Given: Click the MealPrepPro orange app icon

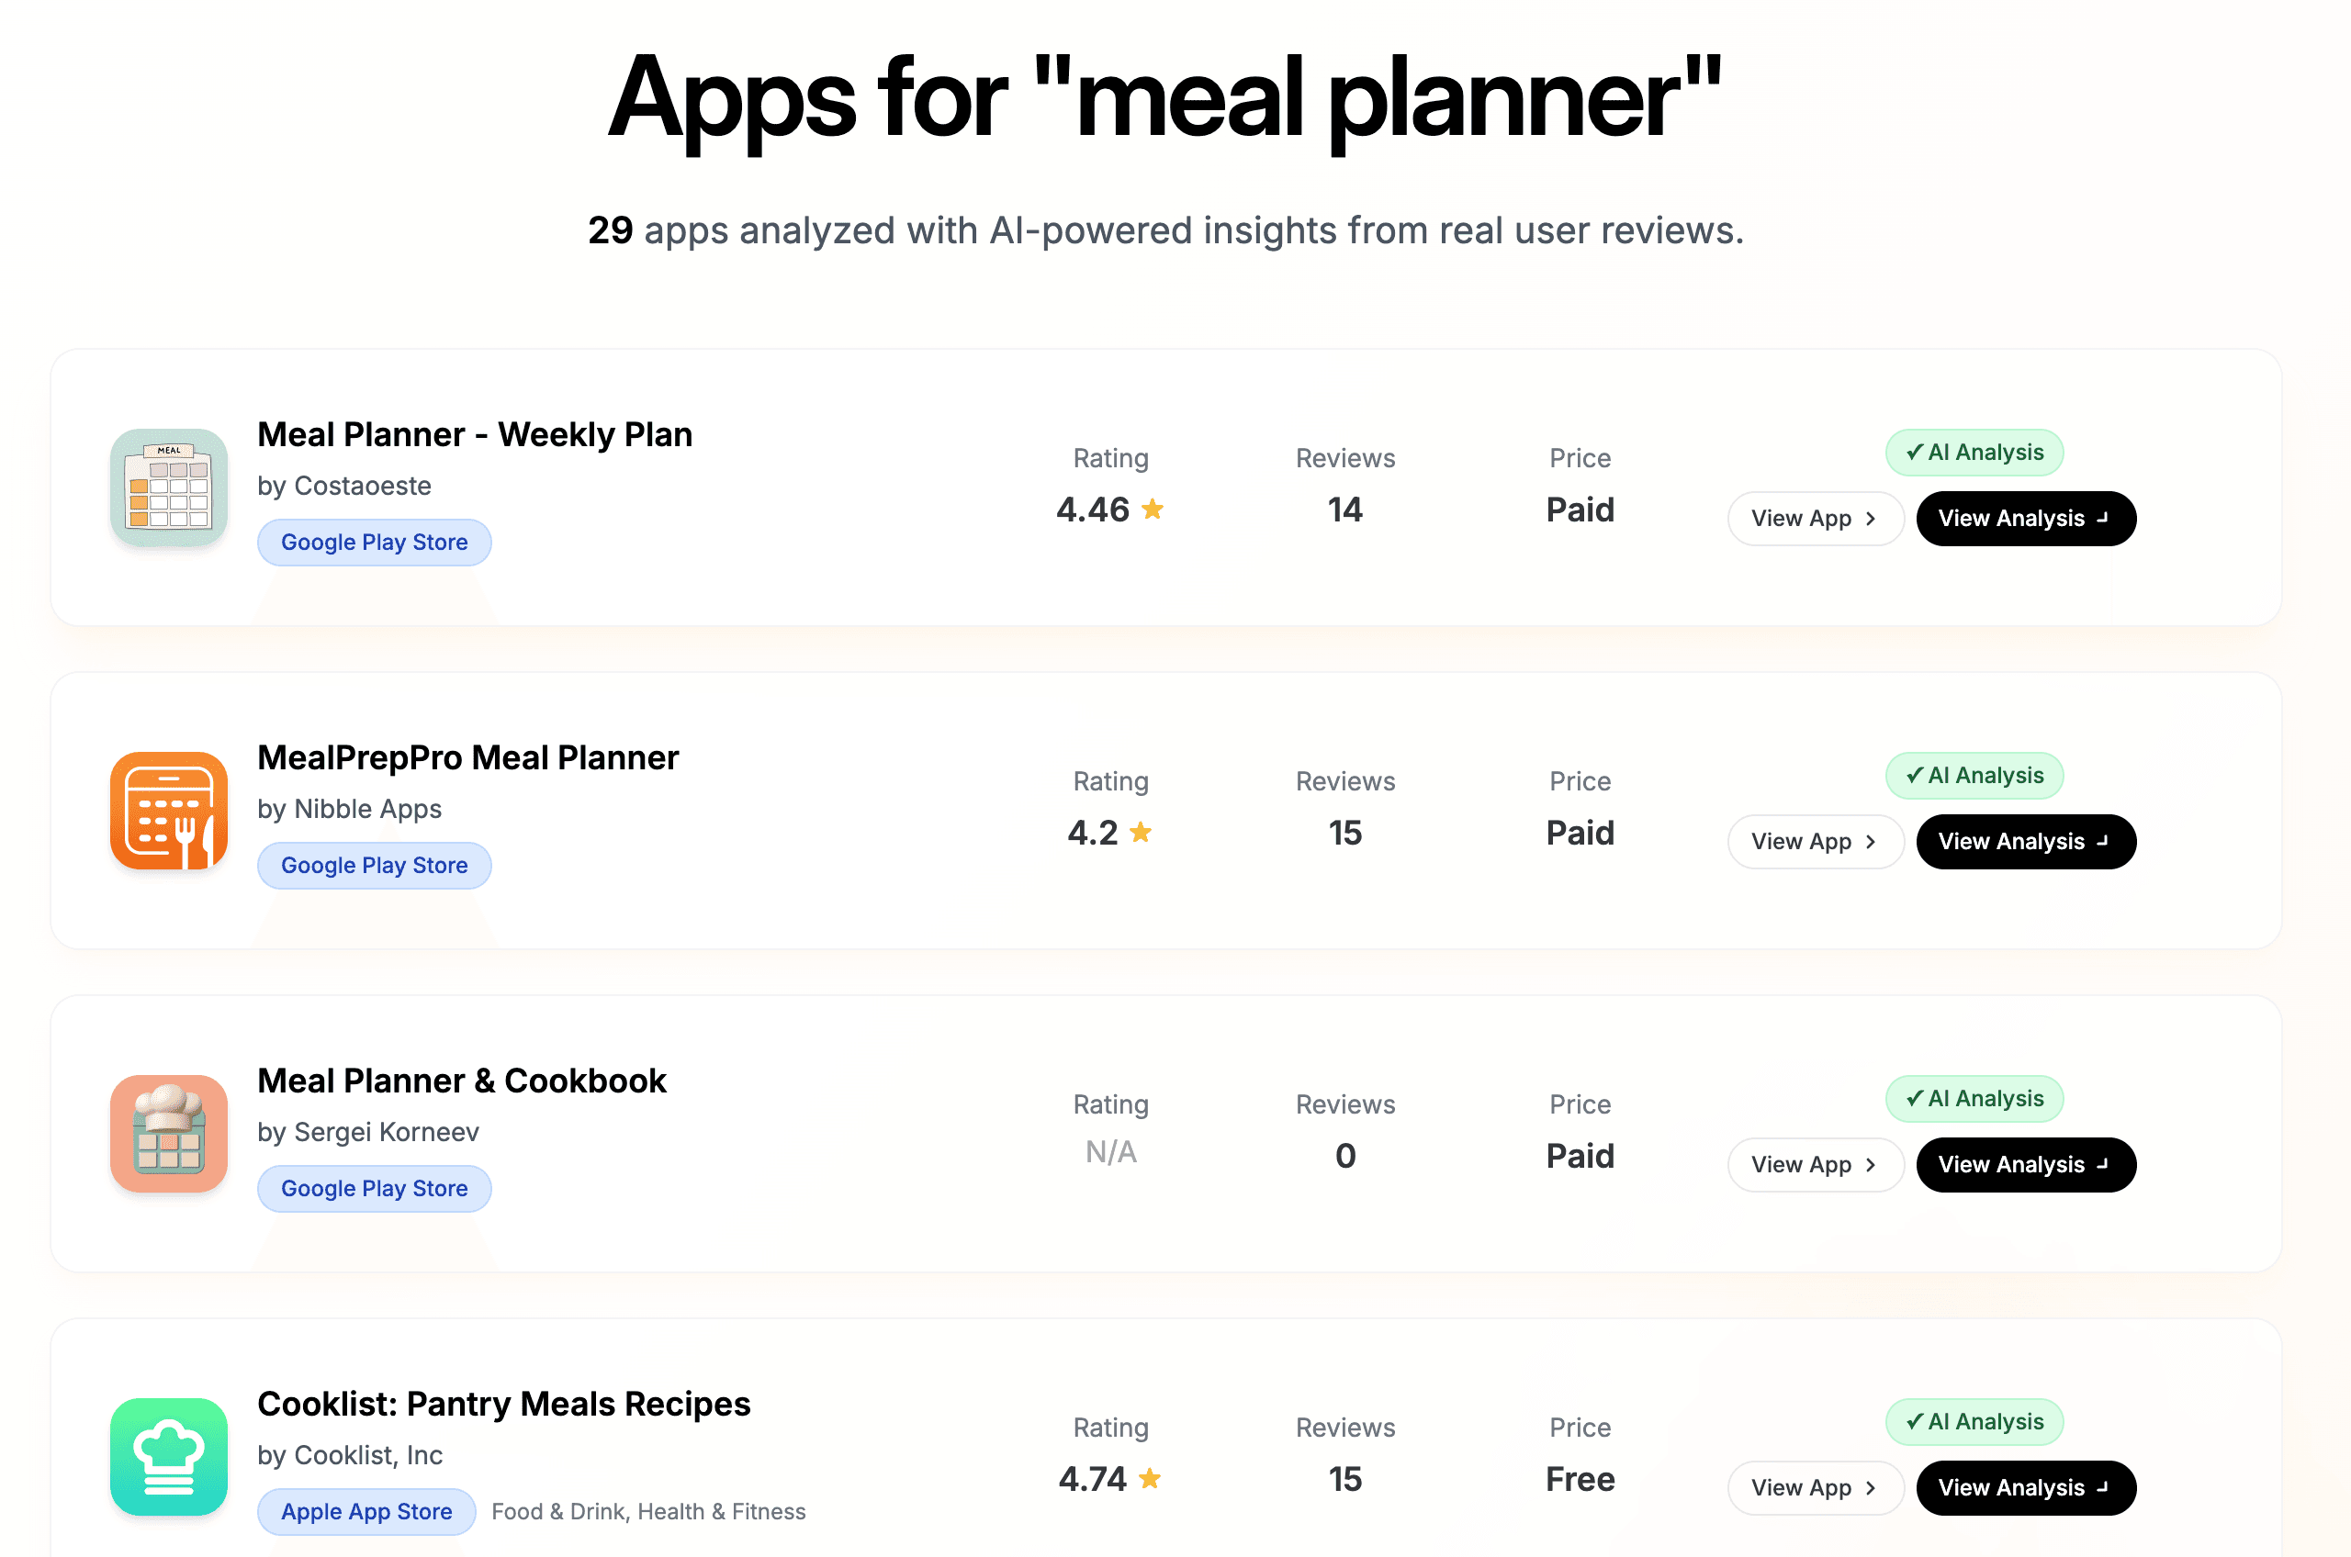Looking at the screenshot, I should pyautogui.click(x=169, y=811).
